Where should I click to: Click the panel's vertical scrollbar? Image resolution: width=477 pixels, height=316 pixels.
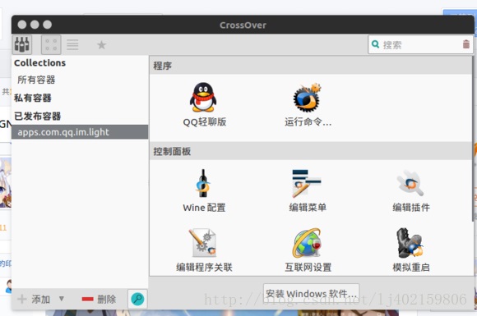[474, 138]
